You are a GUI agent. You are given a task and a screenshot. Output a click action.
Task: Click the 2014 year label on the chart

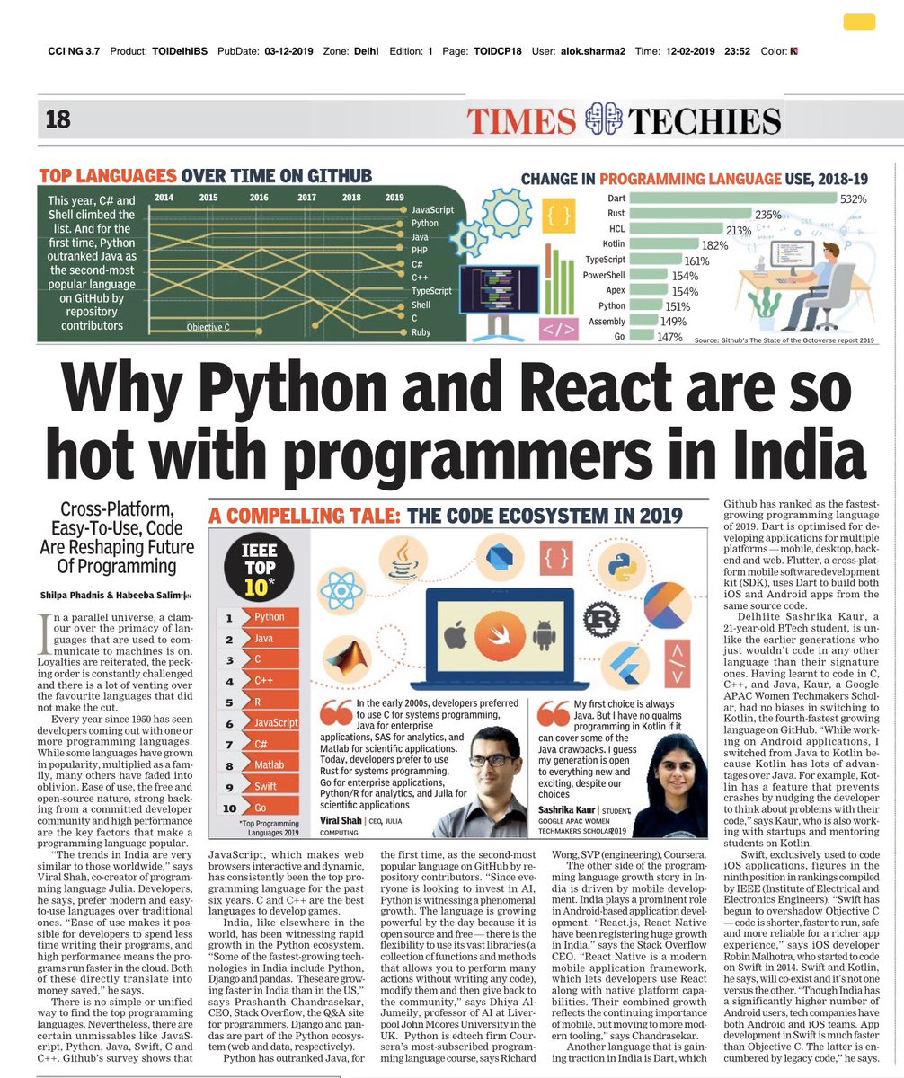pyautogui.click(x=164, y=196)
